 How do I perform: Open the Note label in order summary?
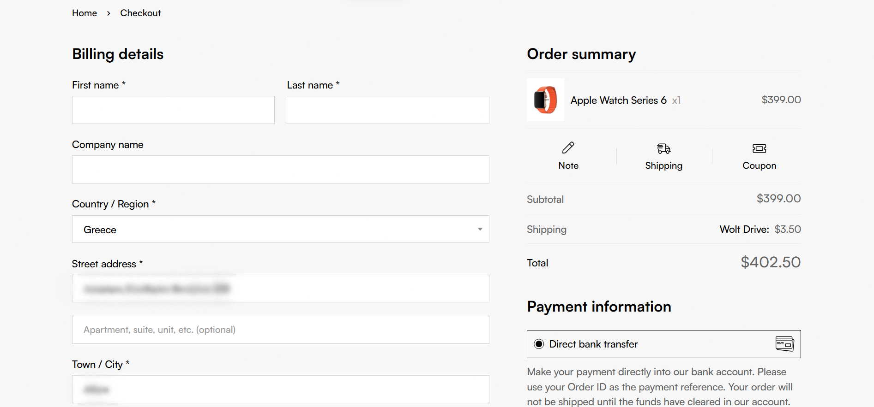(x=568, y=166)
